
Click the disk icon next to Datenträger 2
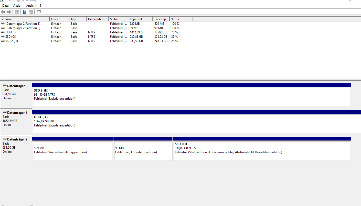point(5,139)
